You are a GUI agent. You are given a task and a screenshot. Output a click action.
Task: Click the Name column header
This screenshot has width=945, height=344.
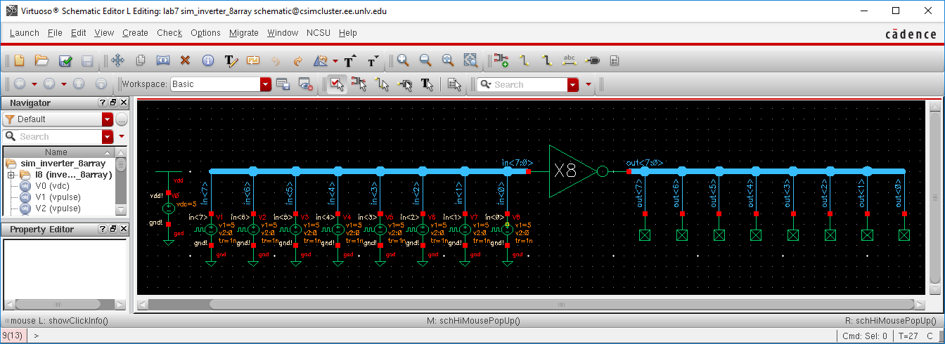point(56,152)
